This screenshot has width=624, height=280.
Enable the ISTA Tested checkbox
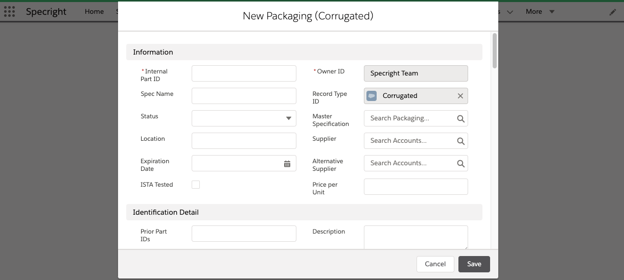click(196, 185)
